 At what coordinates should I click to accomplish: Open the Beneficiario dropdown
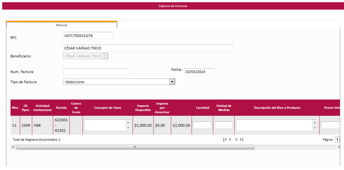pyautogui.click(x=105, y=56)
